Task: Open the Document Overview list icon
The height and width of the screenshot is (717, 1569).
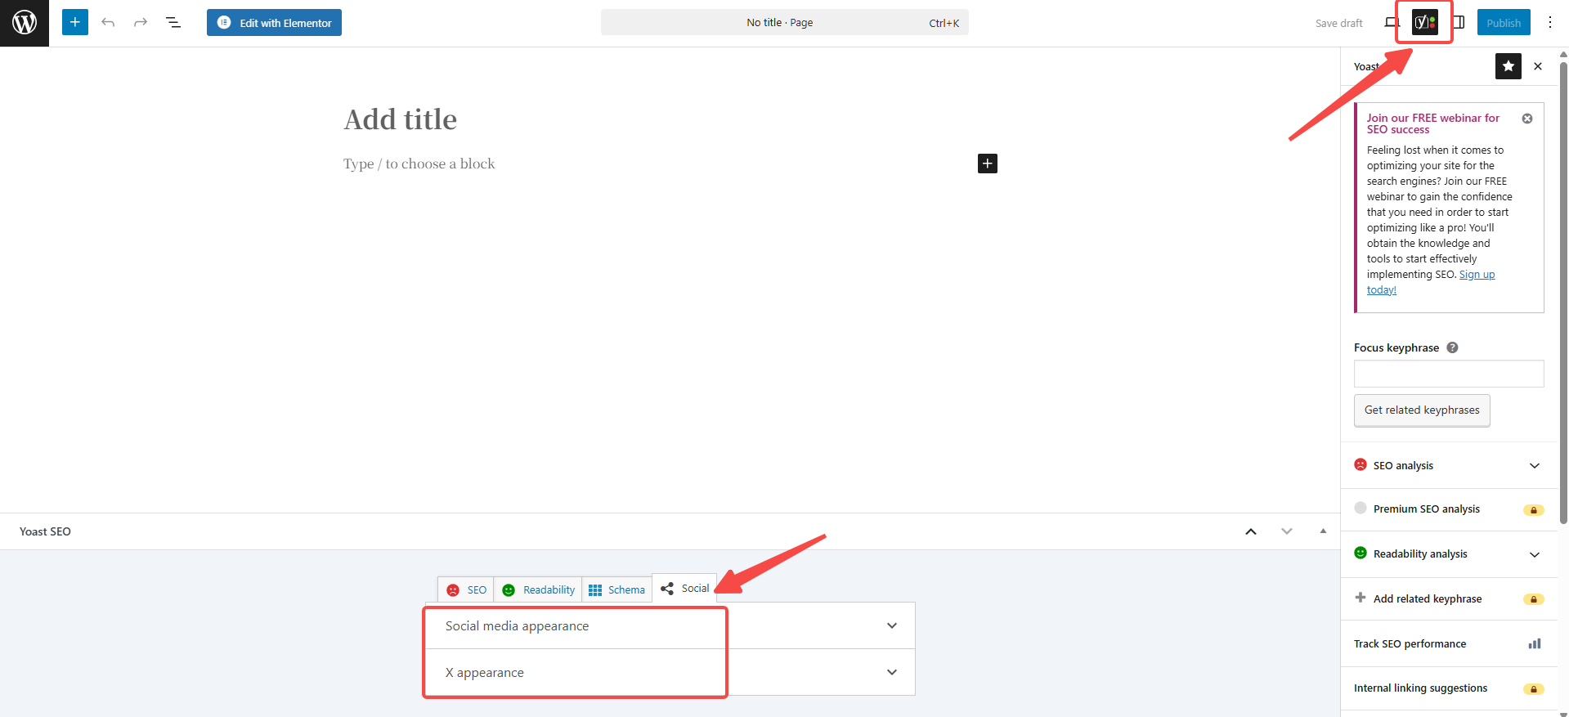Action: click(x=173, y=22)
